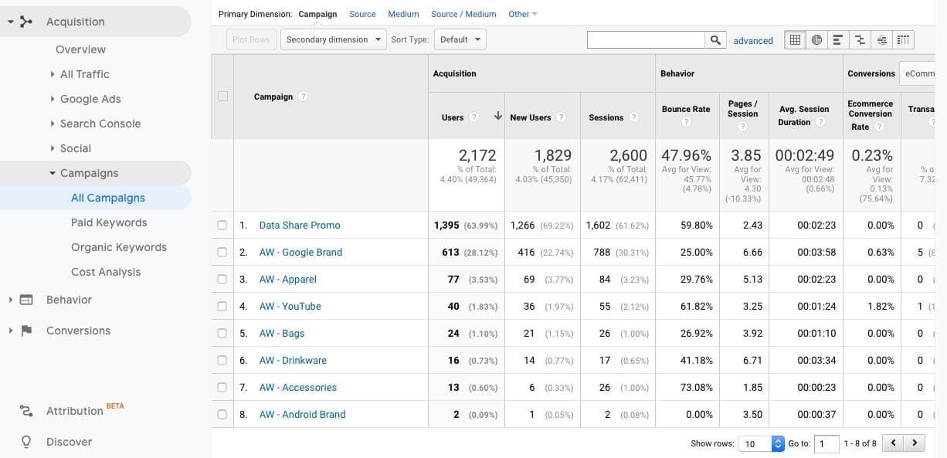
Task: Expand the Google Ads sidebar section
Action: (90, 99)
